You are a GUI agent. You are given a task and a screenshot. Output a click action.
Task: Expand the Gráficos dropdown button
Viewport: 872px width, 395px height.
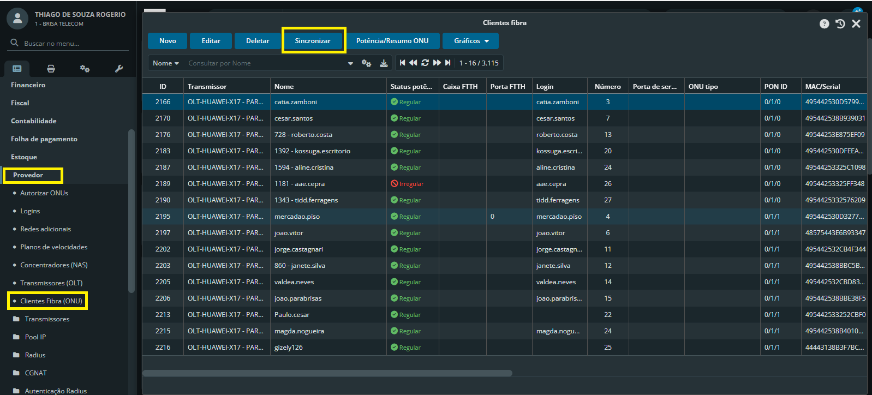click(x=470, y=41)
